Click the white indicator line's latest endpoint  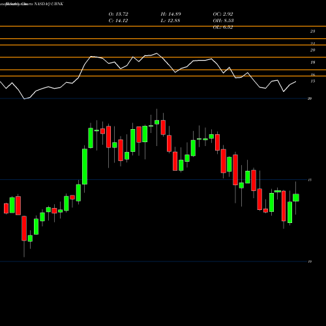[x=295, y=81]
